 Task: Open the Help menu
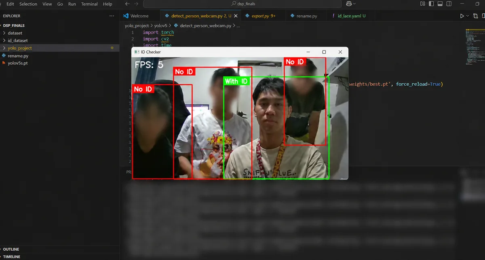point(108,4)
